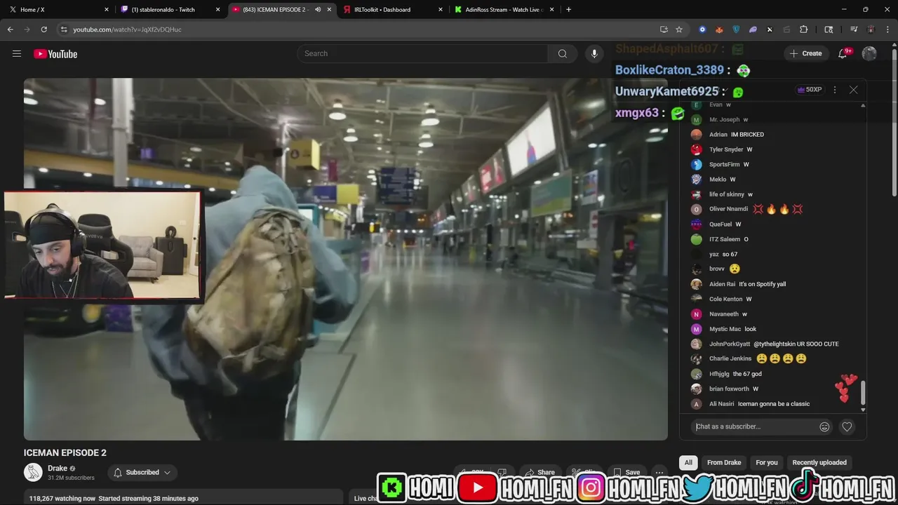898x505 pixels.
Task: Open the blue shield extension
Action: pos(736,29)
